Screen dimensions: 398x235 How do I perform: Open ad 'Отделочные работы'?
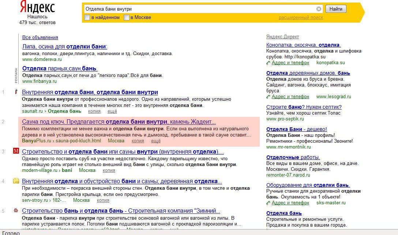[293, 158]
